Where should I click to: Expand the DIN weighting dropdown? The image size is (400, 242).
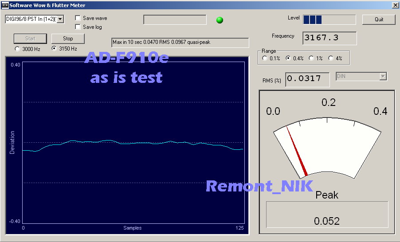tap(383, 77)
